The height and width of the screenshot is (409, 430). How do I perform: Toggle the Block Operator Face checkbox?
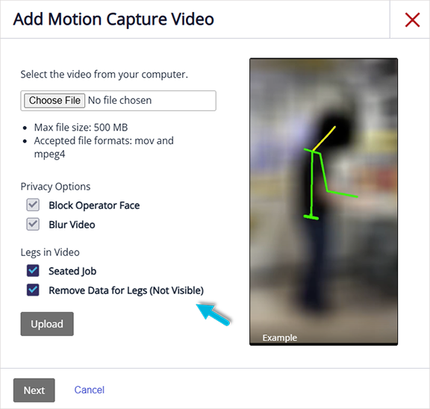tap(33, 204)
